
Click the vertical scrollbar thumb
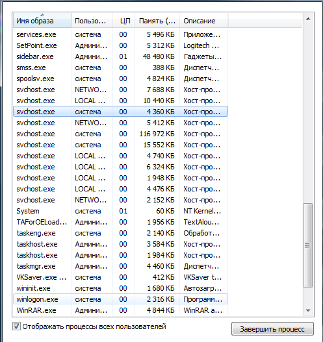coord(307,245)
